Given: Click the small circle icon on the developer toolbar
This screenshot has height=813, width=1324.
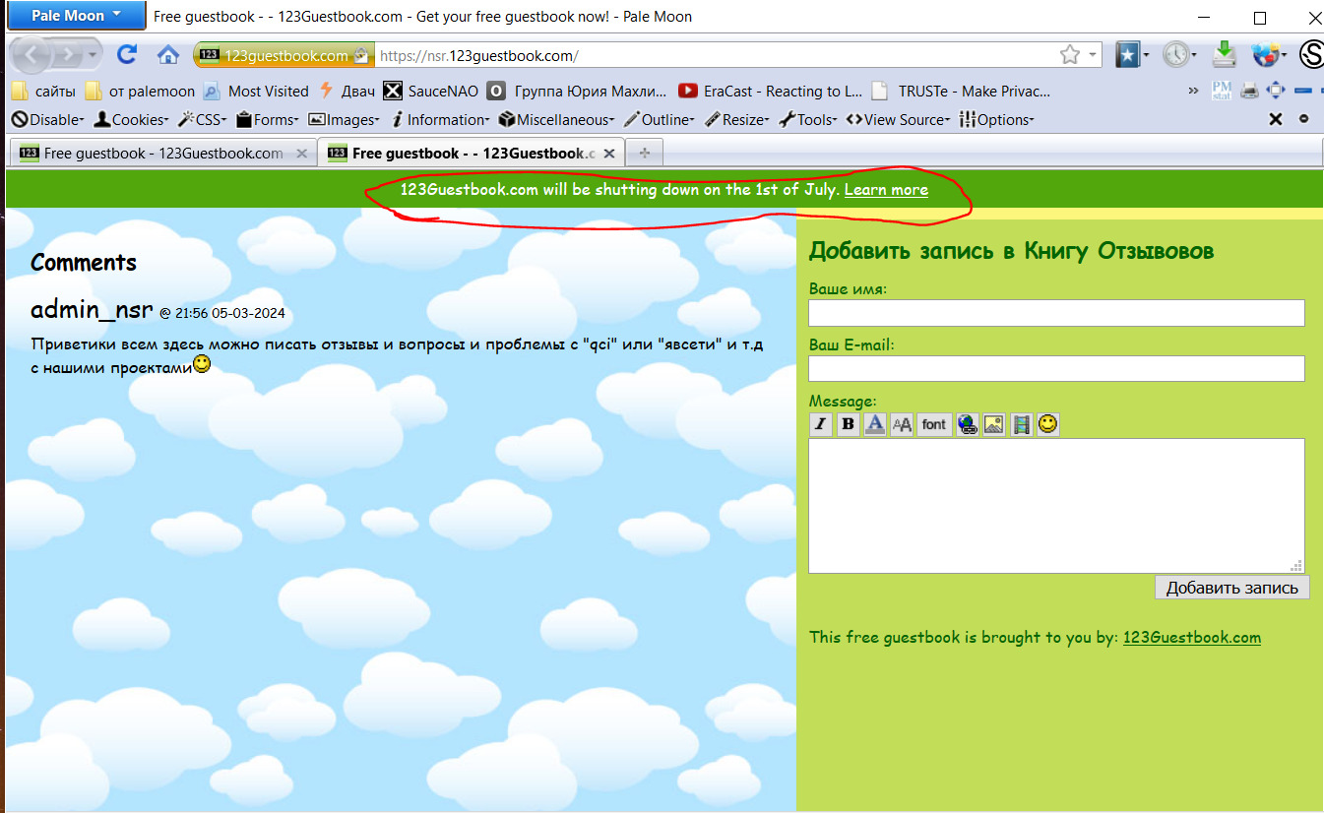Looking at the screenshot, I should [1304, 119].
